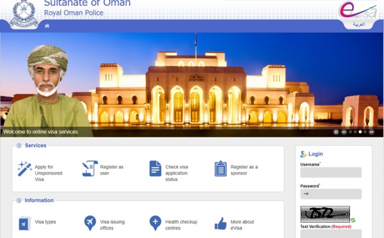Open Register as a sponsor link
Viewport: 384px width, 238px height.
click(x=244, y=170)
